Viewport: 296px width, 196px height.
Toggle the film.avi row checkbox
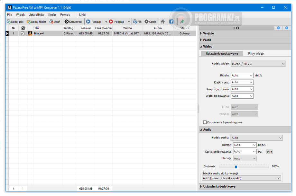(23, 33)
